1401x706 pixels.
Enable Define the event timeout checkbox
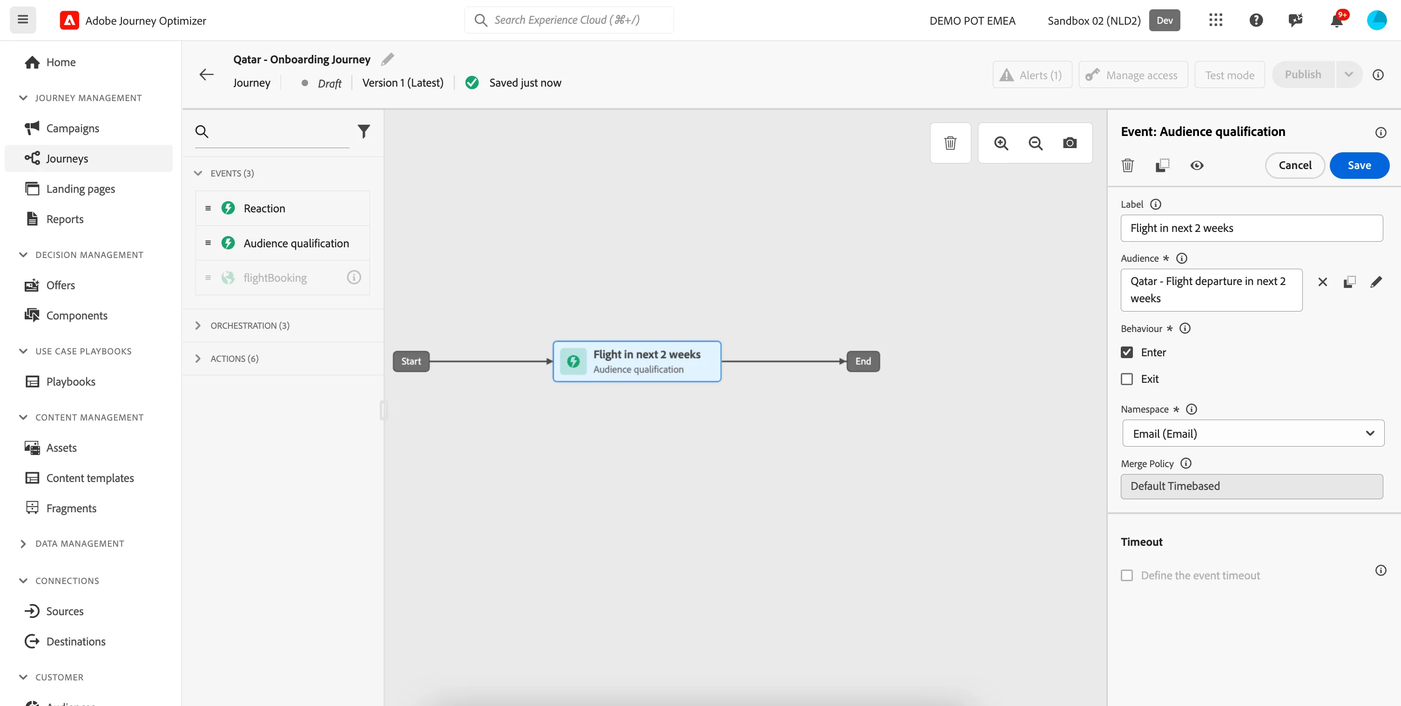[x=1126, y=575]
